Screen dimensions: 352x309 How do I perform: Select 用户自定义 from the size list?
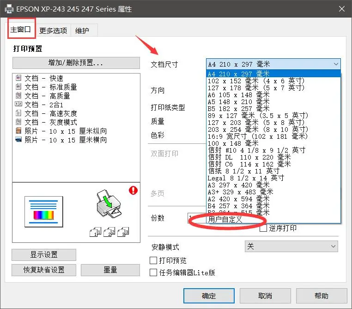click(225, 219)
